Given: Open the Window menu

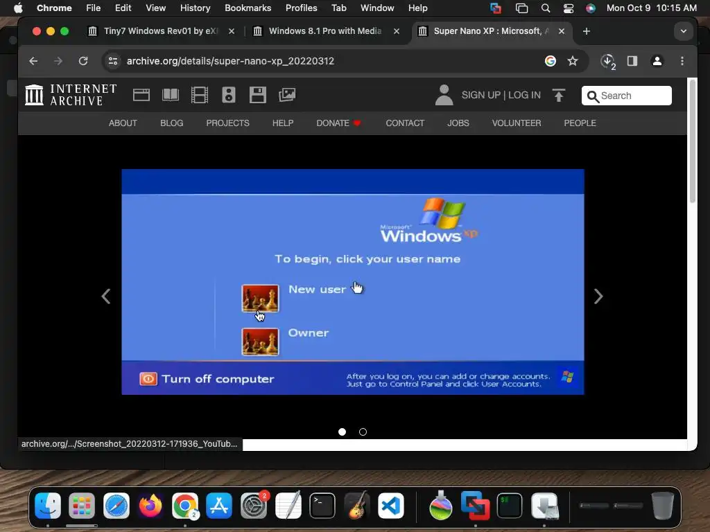Looking at the screenshot, I should pyautogui.click(x=377, y=8).
